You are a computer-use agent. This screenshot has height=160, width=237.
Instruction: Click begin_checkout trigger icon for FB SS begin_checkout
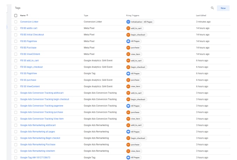[x=128, y=67]
